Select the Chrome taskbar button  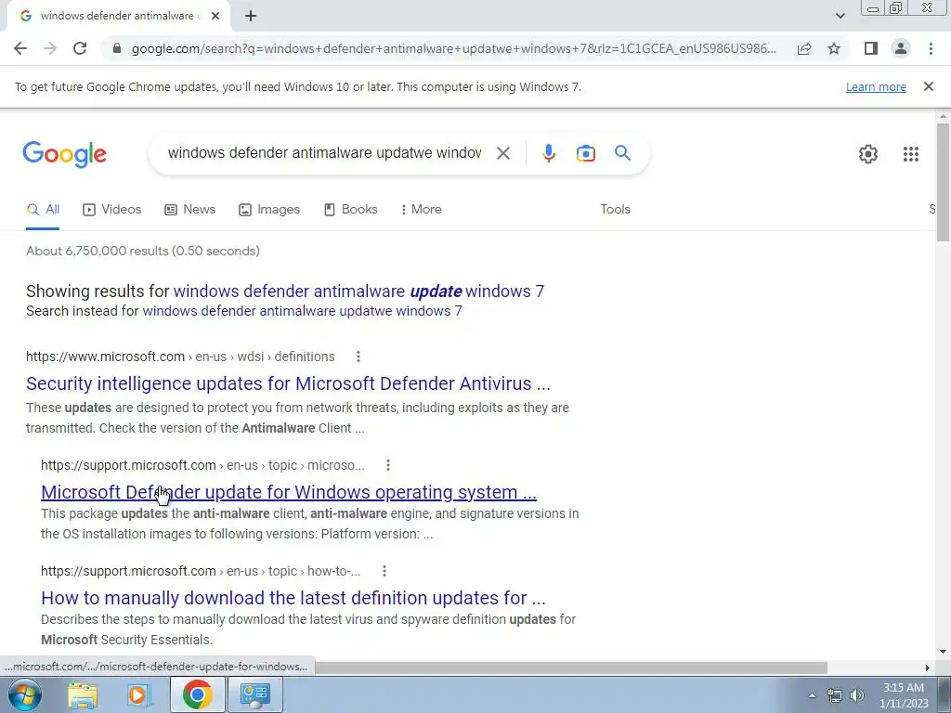pos(197,694)
